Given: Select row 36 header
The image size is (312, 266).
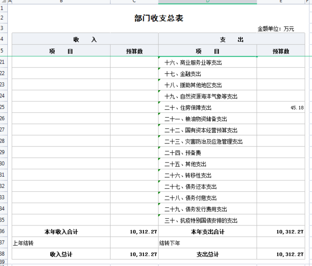Looking at the screenshot, I should pyautogui.click(x=4, y=231).
